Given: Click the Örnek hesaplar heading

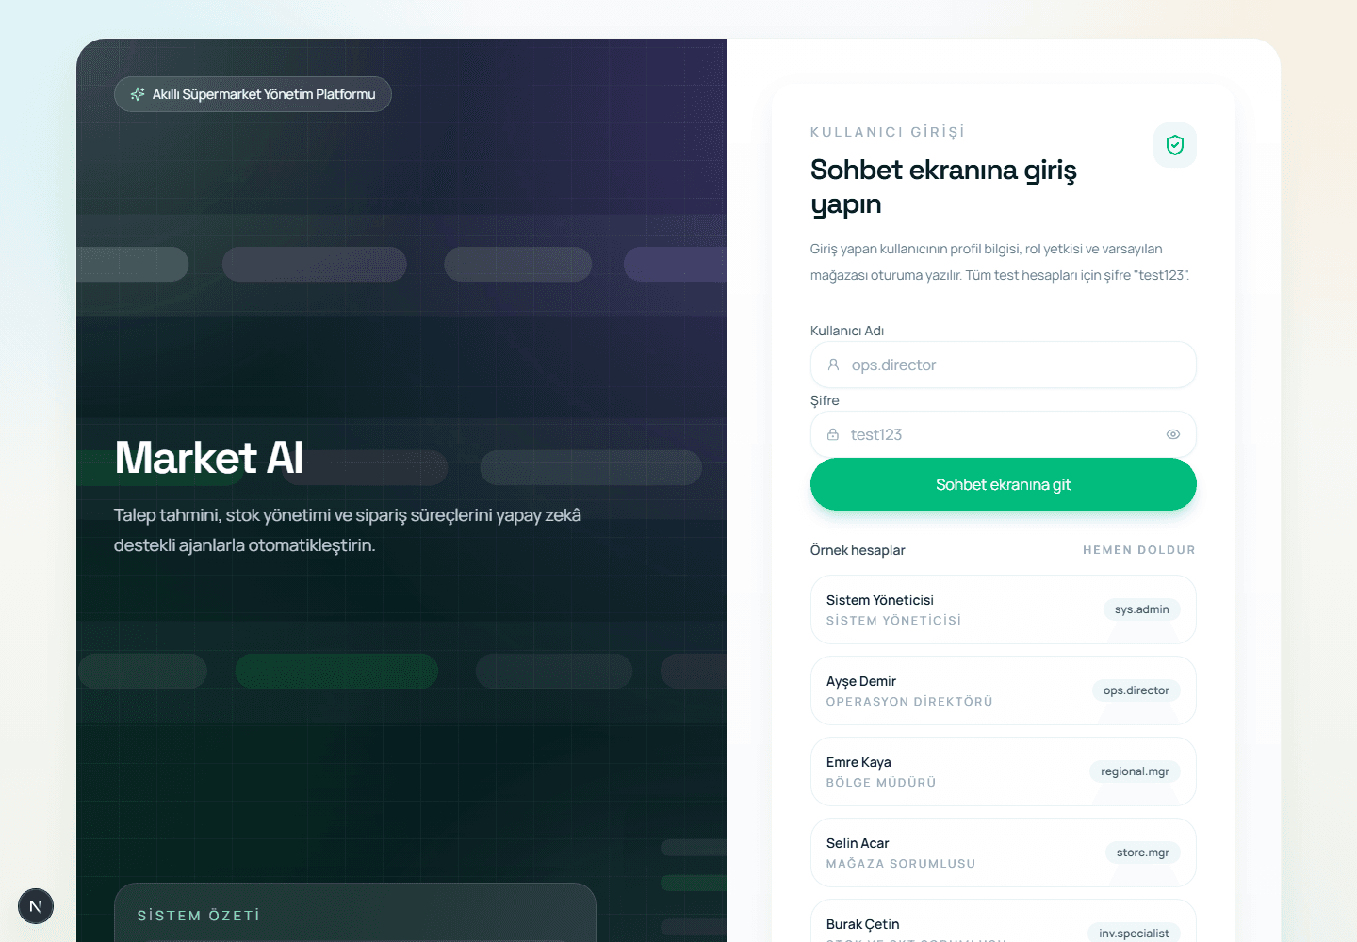Looking at the screenshot, I should point(858,550).
